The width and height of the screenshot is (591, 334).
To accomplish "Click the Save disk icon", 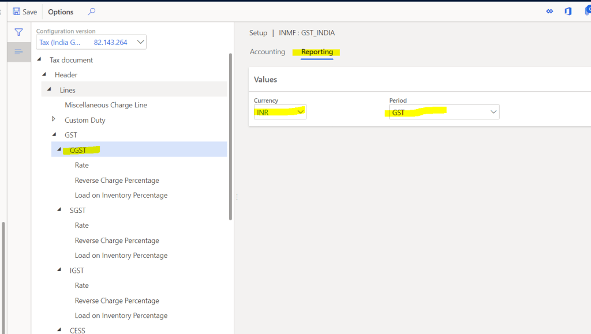I will pyautogui.click(x=17, y=12).
